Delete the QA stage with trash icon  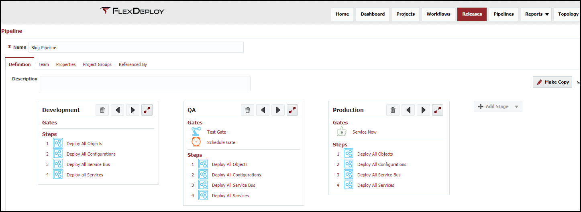point(248,110)
